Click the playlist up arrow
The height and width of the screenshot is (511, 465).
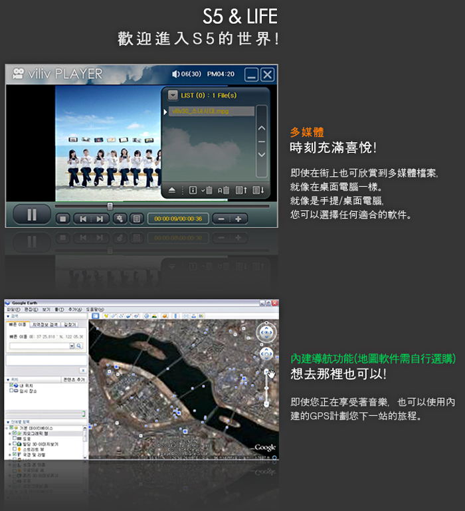click(262, 128)
